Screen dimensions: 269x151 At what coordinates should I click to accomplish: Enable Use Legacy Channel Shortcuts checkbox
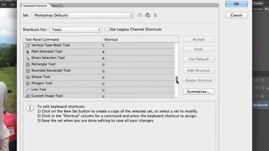point(106,29)
